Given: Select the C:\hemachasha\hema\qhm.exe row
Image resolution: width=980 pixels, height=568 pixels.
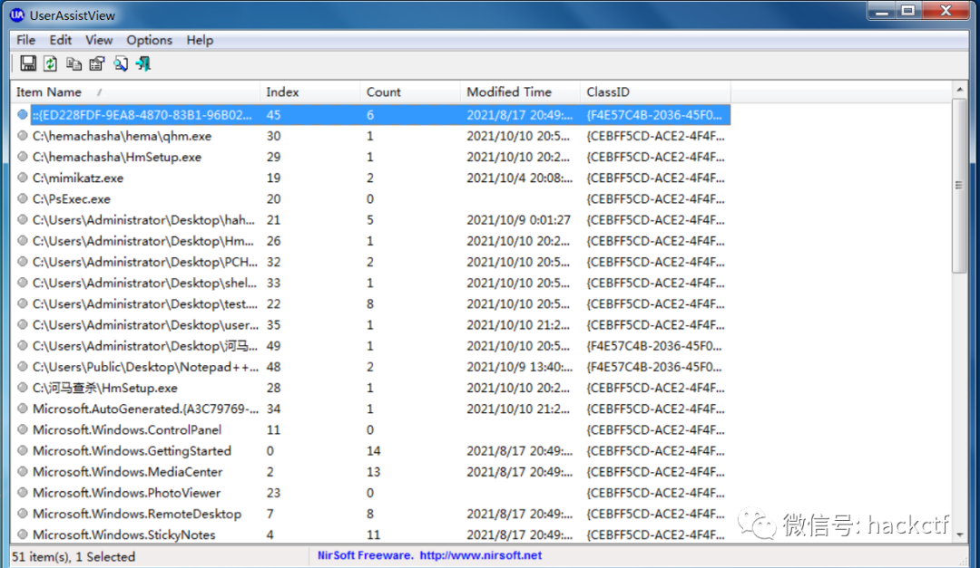Looking at the screenshot, I should coord(370,136).
